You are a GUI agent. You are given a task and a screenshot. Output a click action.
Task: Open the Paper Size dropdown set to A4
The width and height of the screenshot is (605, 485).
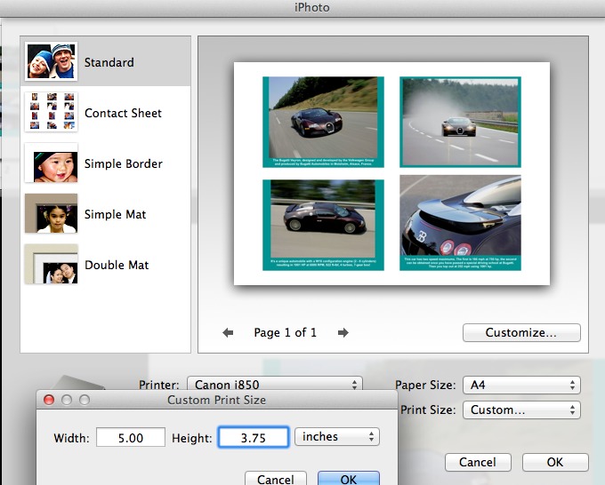pyautogui.click(x=520, y=385)
